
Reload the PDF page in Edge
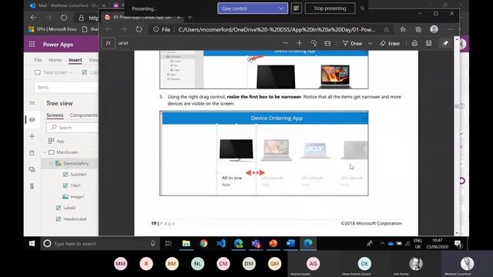coord(139,29)
